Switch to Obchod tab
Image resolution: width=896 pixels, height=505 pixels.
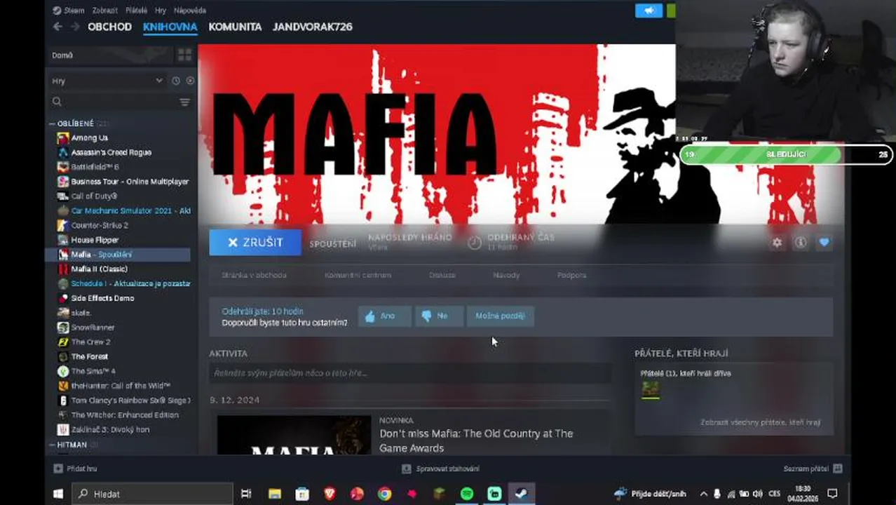[x=109, y=27]
